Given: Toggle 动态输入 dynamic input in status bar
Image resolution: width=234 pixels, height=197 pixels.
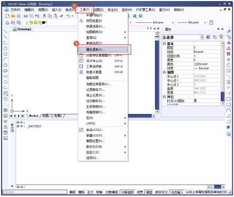Looking at the screenshot, I should point(177,192).
